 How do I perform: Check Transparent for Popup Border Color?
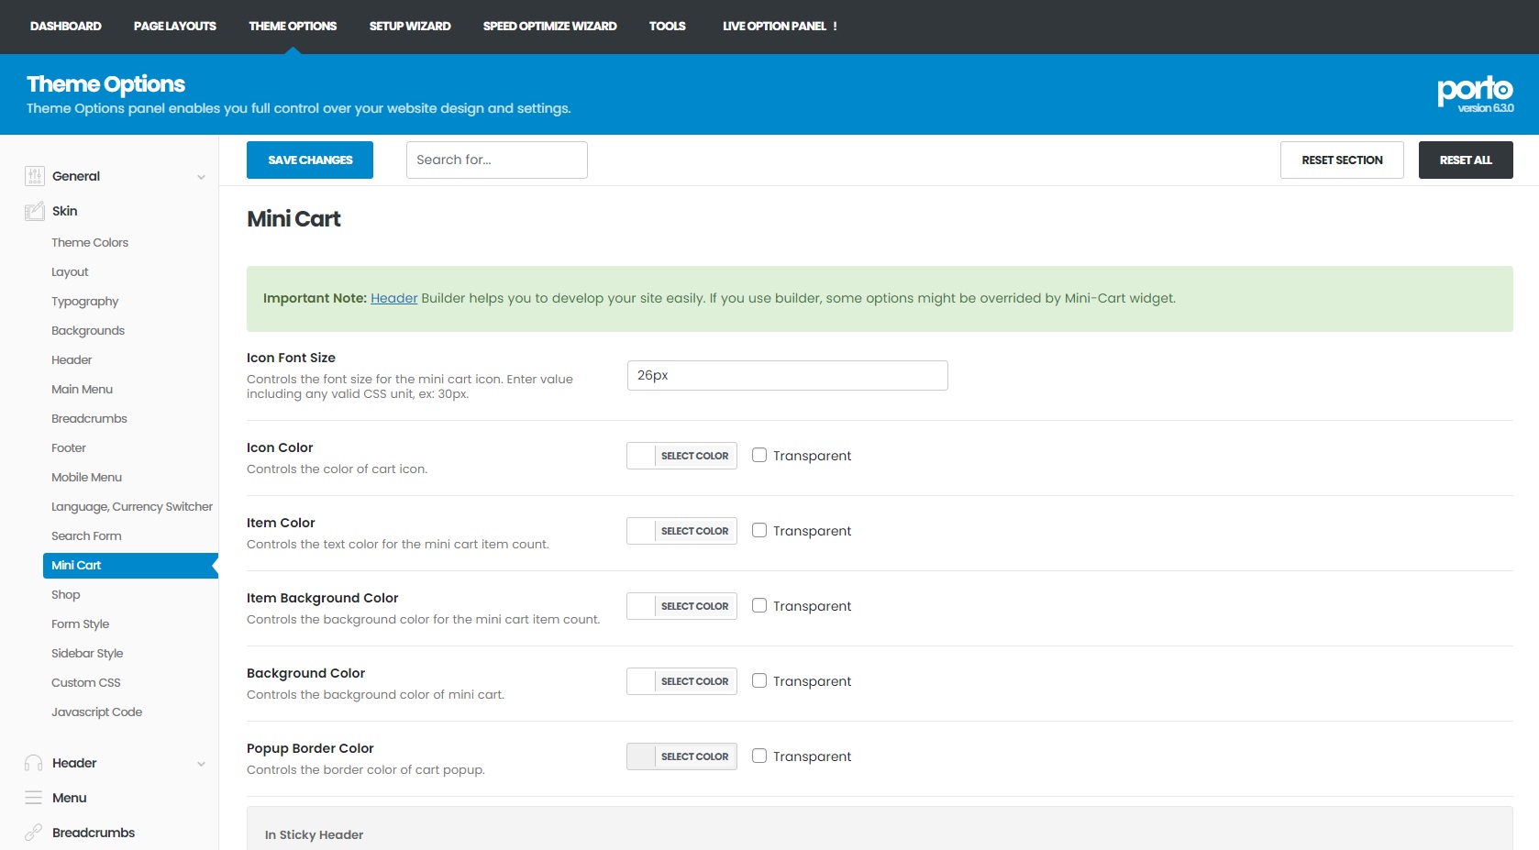tap(759, 756)
